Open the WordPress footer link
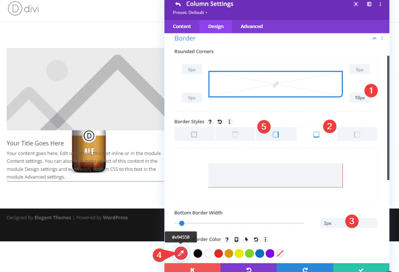This screenshot has height=272, width=399. click(115, 218)
